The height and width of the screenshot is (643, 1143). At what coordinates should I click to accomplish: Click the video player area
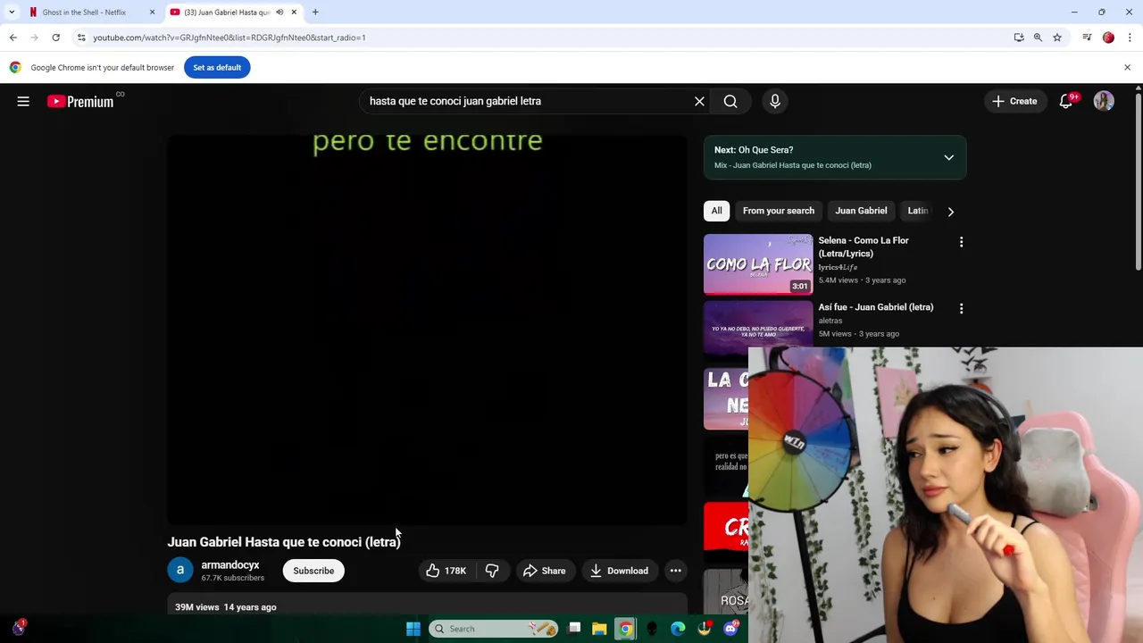[427, 330]
